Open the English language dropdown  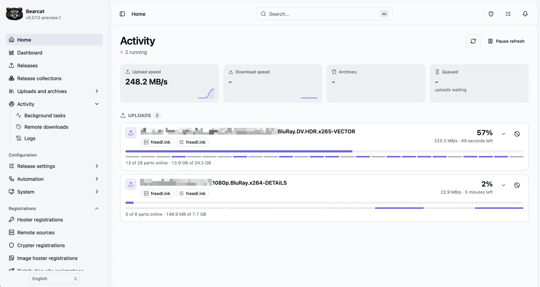tap(54, 278)
